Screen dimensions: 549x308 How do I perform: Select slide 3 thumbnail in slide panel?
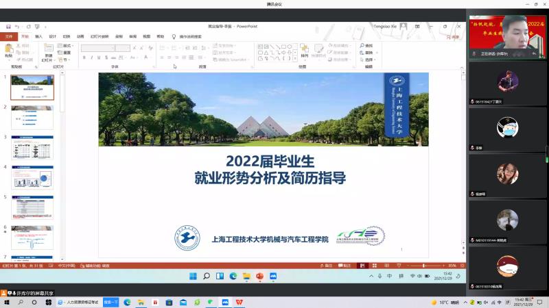[32, 147]
